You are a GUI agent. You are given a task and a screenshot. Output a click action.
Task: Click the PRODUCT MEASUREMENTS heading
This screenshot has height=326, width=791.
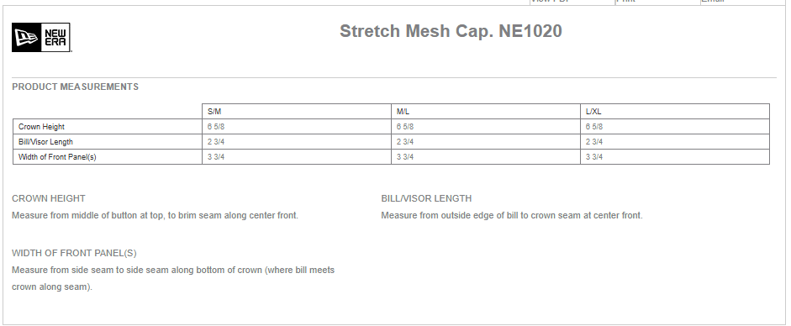coord(75,87)
